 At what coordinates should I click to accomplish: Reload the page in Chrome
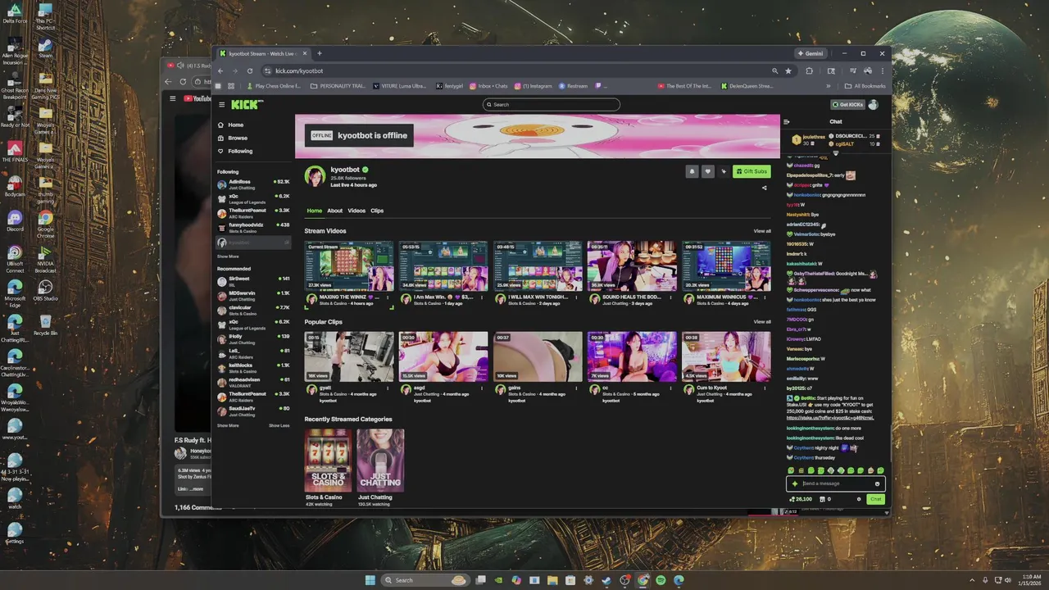pyautogui.click(x=250, y=70)
